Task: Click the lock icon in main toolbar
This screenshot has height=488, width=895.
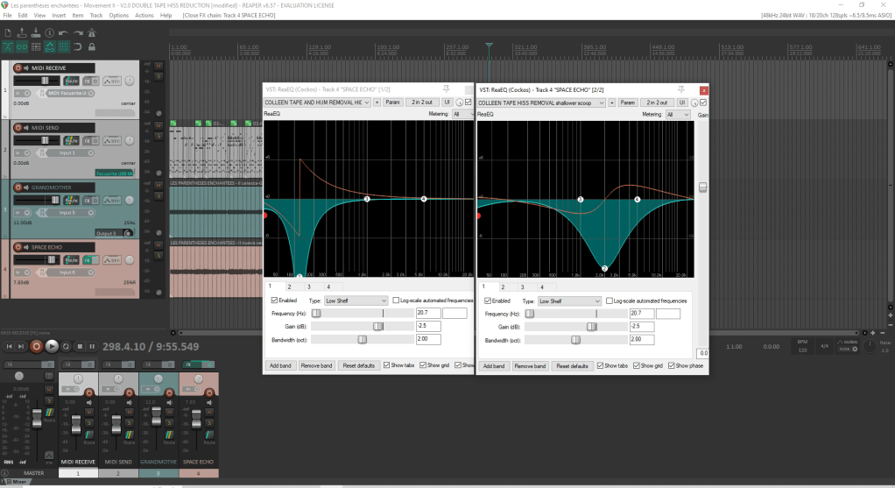Action: click(x=93, y=46)
